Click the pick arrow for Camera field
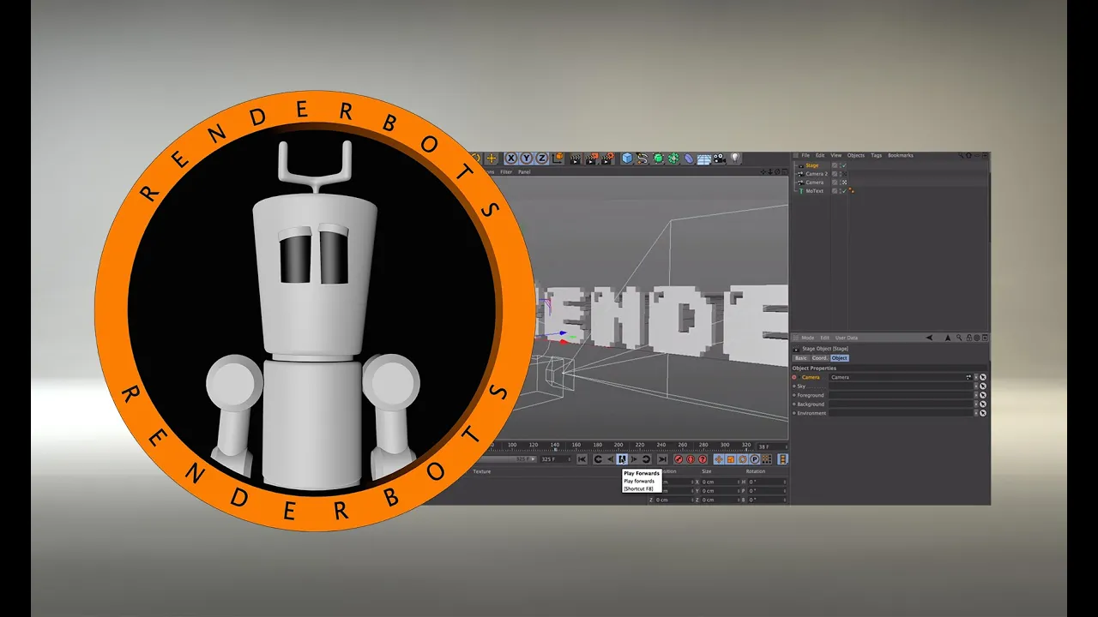This screenshot has width=1098, height=617. click(983, 377)
